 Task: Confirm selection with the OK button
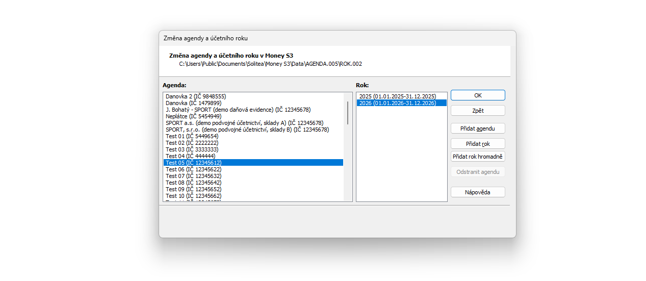point(478,95)
